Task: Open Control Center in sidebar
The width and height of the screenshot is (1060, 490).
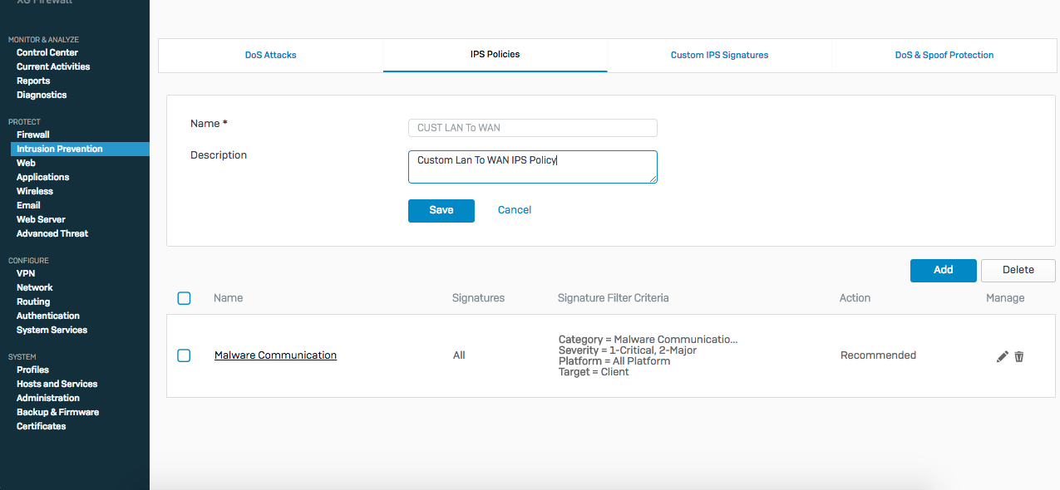Action: [47, 52]
